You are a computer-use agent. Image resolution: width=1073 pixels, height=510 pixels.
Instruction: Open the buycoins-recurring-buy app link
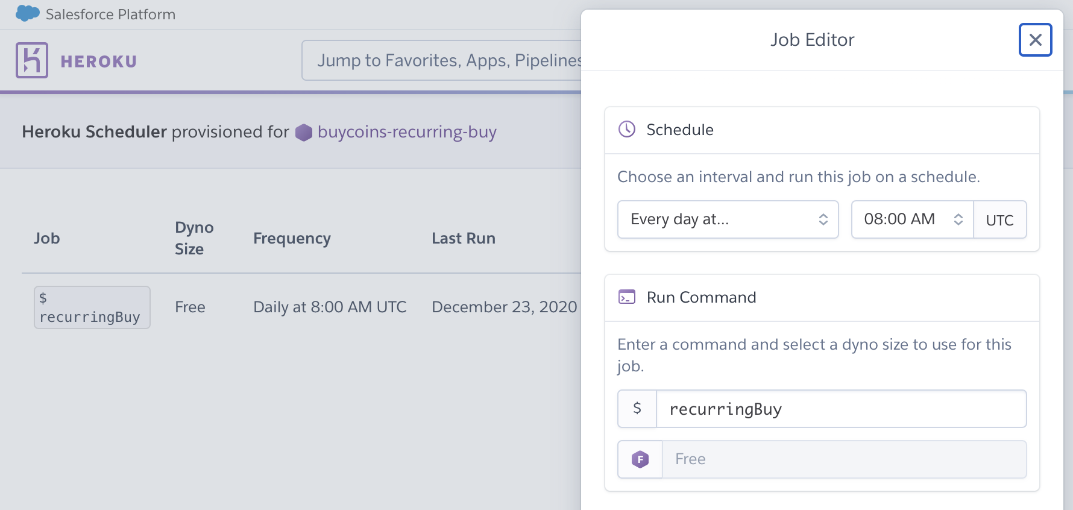pyautogui.click(x=407, y=132)
